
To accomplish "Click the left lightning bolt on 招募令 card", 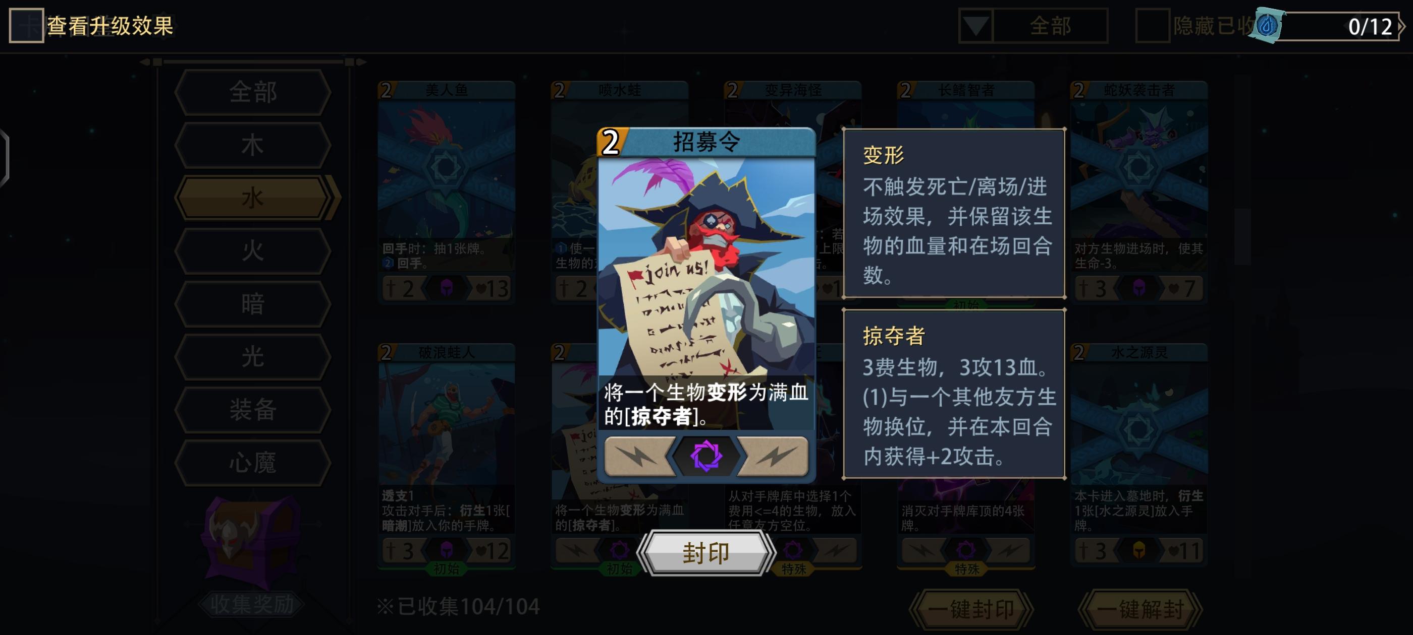I will coord(638,456).
